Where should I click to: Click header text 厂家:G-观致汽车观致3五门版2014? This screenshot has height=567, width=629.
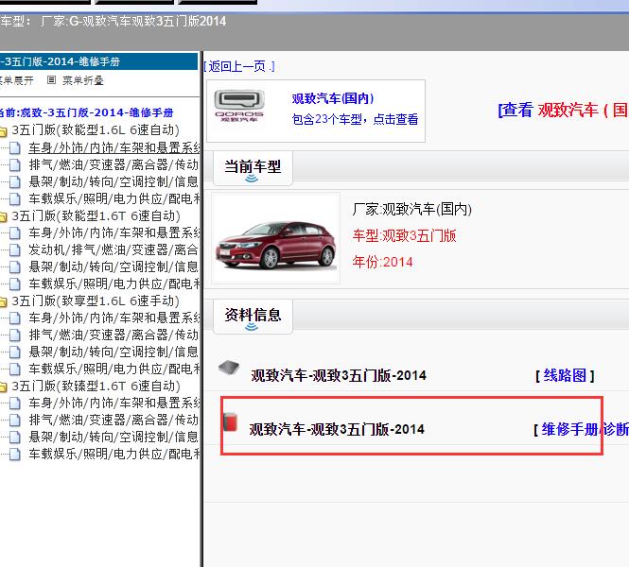point(133,21)
